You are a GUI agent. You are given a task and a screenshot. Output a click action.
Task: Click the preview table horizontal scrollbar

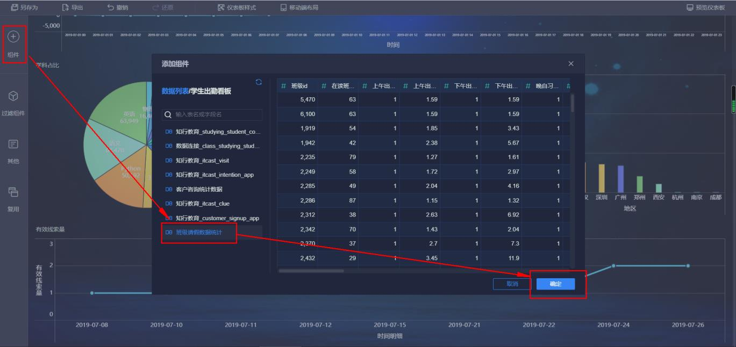click(x=311, y=271)
